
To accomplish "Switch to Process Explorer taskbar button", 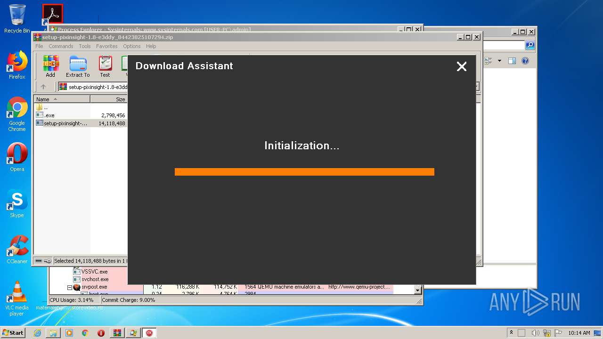I will pyautogui.click(x=133, y=333).
